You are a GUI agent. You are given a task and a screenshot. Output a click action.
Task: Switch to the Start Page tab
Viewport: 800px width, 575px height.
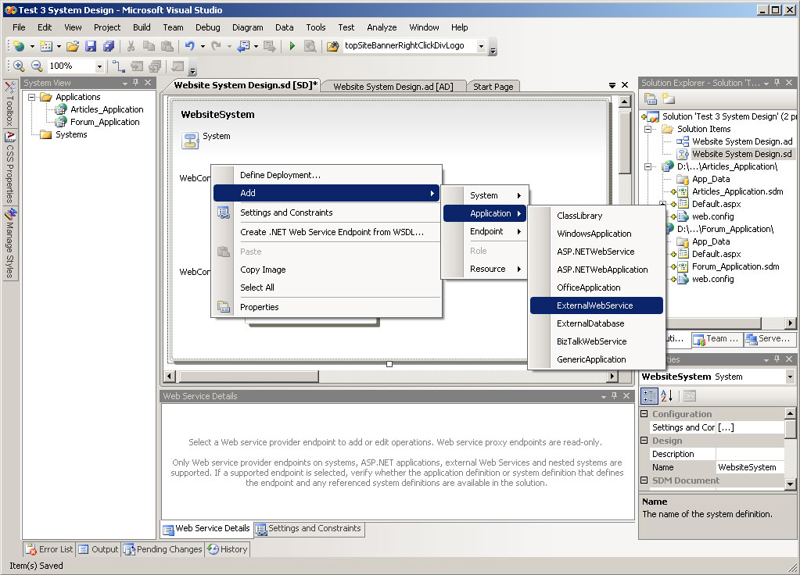(x=493, y=87)
